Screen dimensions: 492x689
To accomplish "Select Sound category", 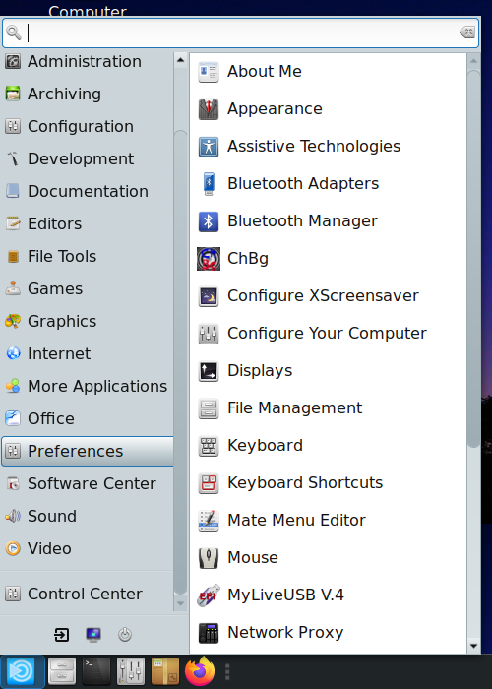I will [x=87, y=517].
